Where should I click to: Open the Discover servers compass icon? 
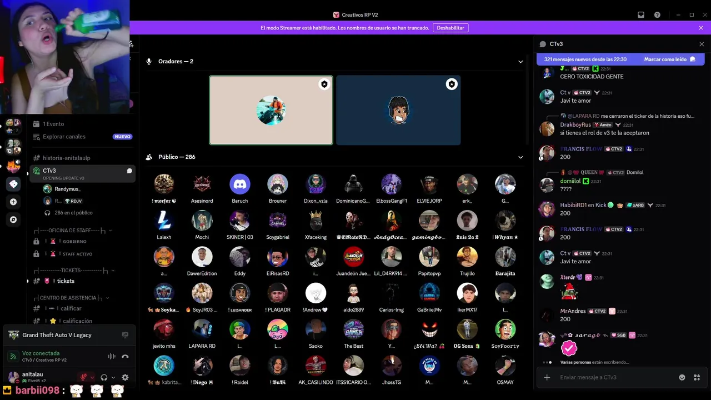point(13,219)
